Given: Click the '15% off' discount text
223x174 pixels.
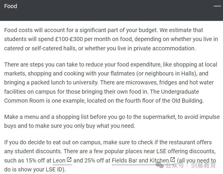Looking at the screenshot, I should click(x=38, y=160).
